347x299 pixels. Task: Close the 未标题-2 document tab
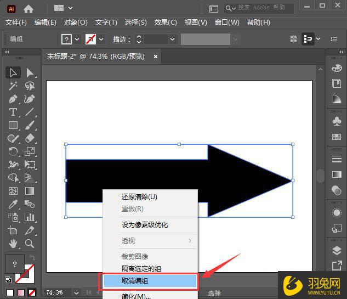(156, 57)
